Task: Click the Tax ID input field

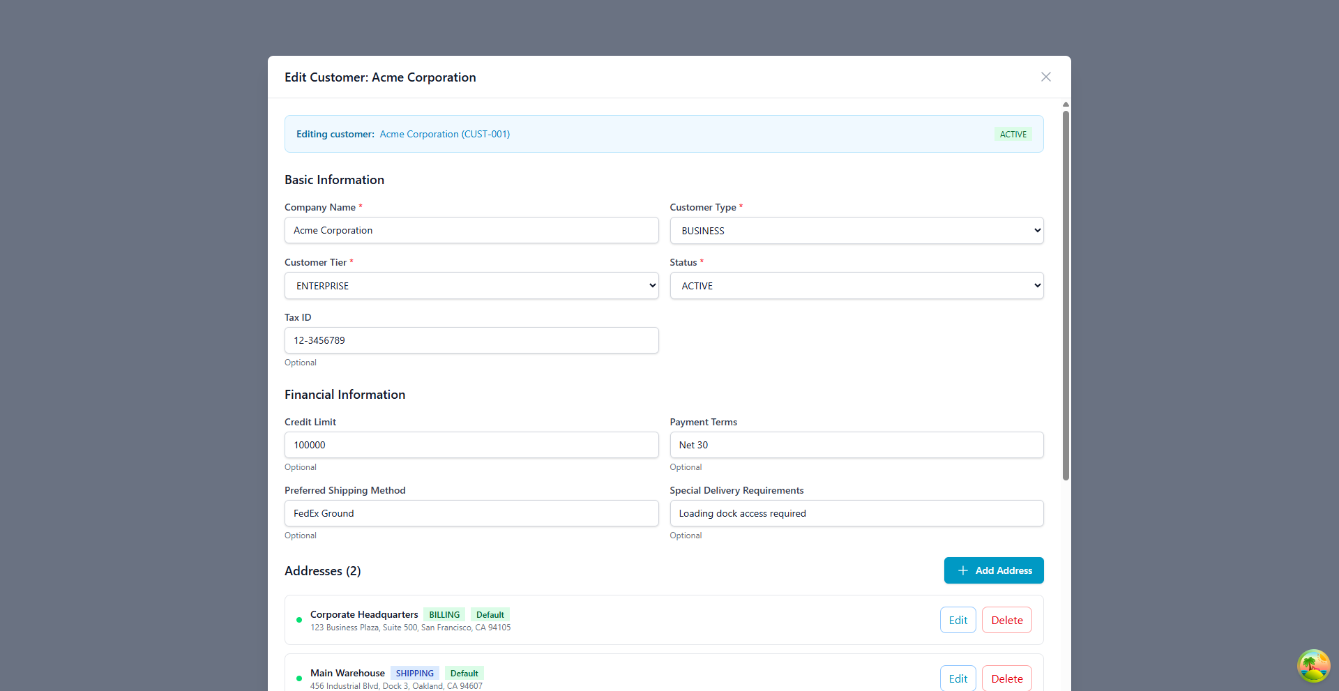Action: click(471, 340)
